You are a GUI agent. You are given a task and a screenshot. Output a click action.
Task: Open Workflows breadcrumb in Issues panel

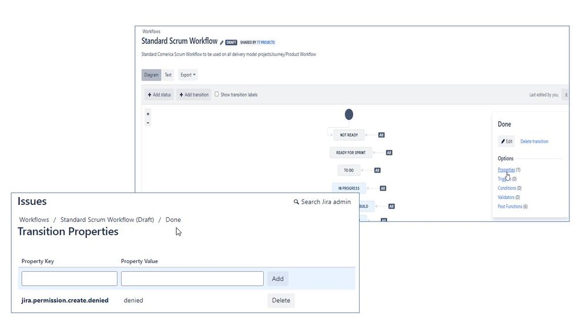pyautogui.click(x=34, y=220)
